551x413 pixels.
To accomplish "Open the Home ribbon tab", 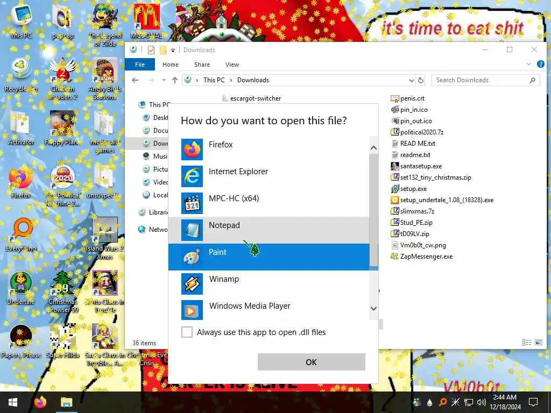I will pyautogui.click(x=171, y=65).
